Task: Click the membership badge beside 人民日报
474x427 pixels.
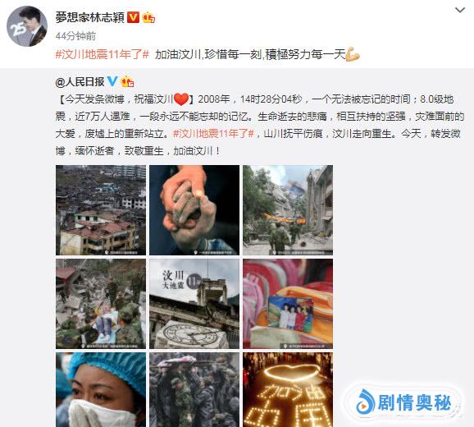Action: [127, 81]
